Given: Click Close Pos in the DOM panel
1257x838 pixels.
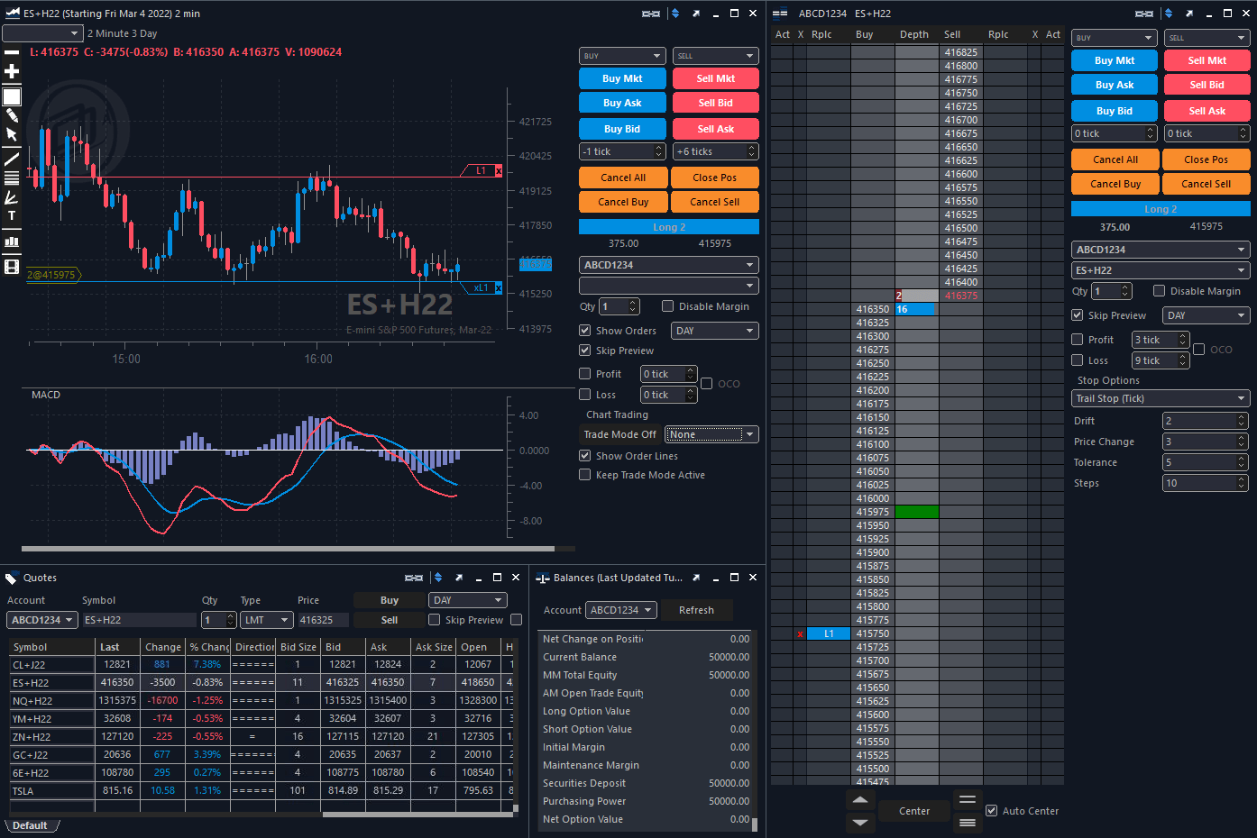Looking at the screenshot, I should (1207, 159).
